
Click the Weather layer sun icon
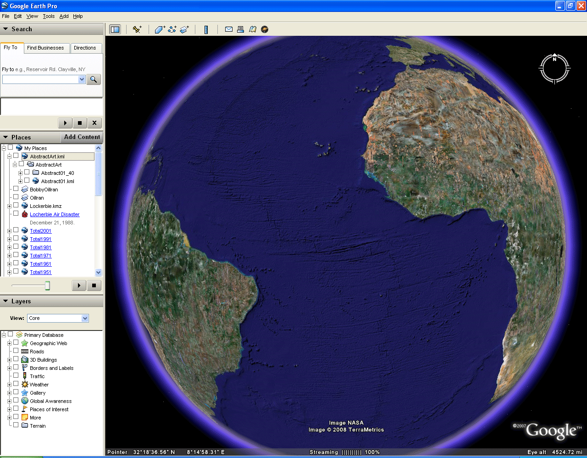pos(25,385)
